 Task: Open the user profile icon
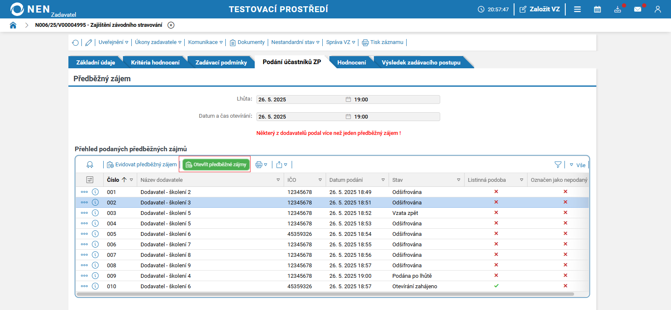[x=658, y=9]
